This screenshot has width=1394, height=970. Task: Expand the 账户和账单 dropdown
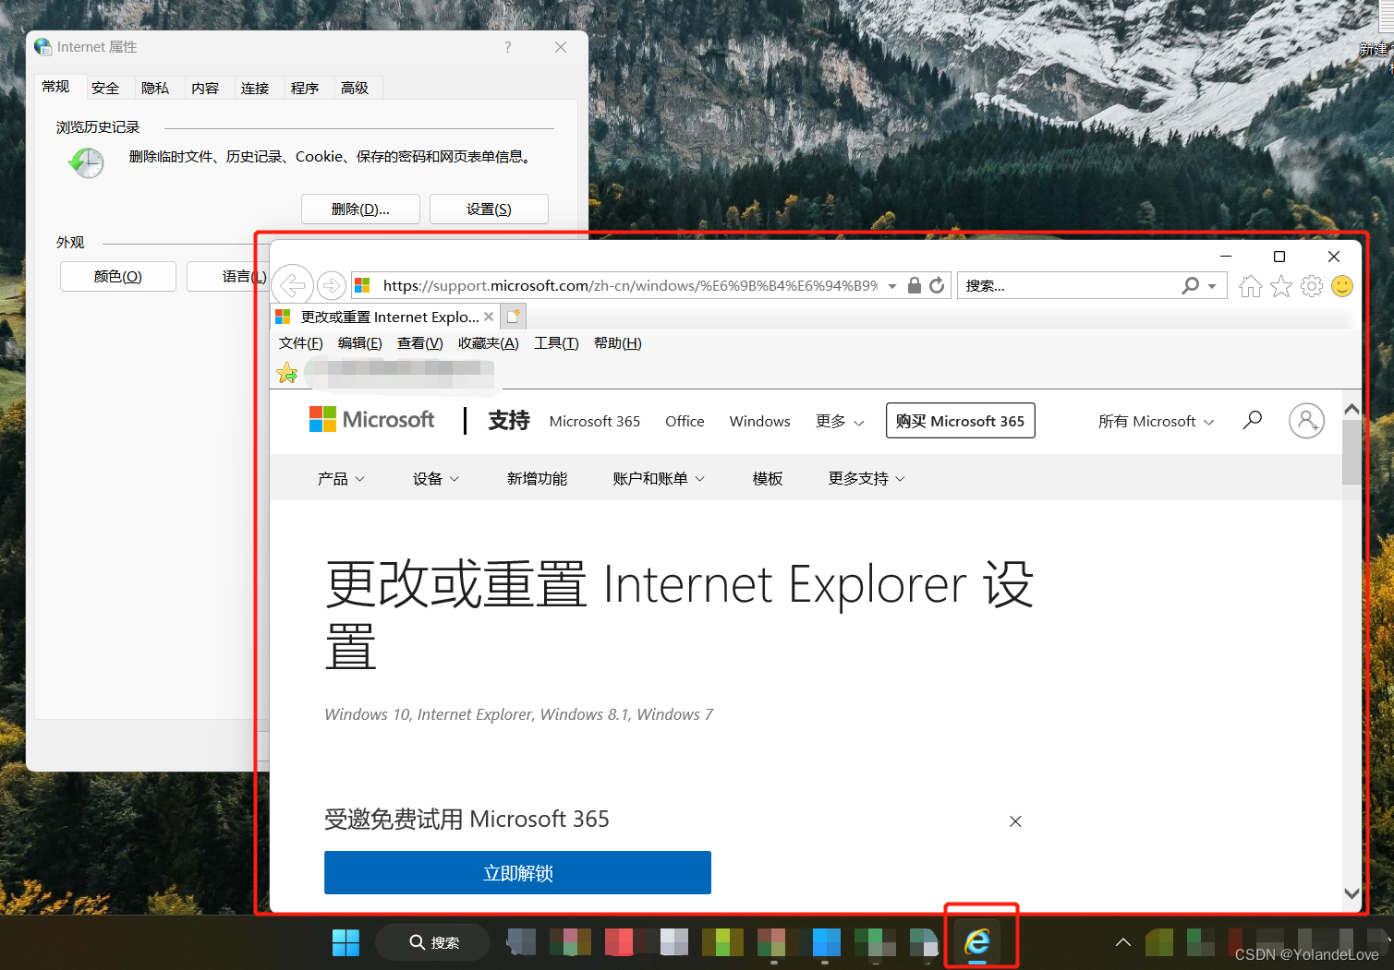pos(659,478)
